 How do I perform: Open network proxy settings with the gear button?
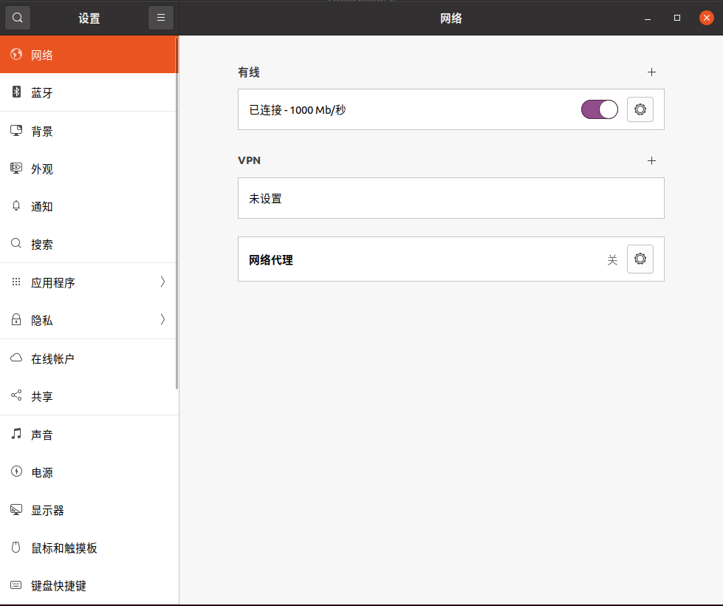pyautogui.click(x=640, y=259)
